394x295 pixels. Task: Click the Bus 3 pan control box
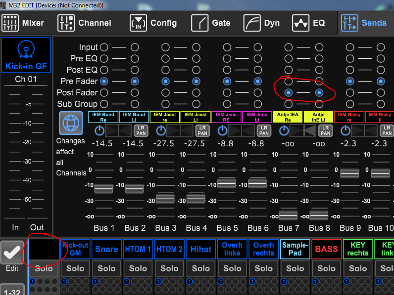point(180,130)
